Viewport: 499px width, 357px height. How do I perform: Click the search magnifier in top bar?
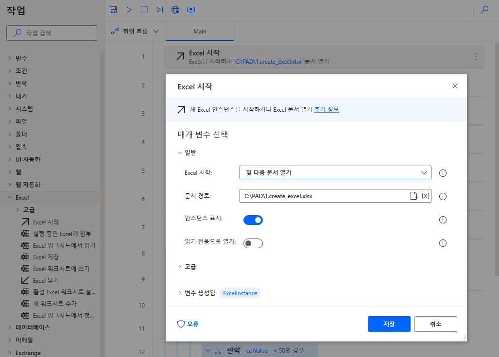(484, 10)
